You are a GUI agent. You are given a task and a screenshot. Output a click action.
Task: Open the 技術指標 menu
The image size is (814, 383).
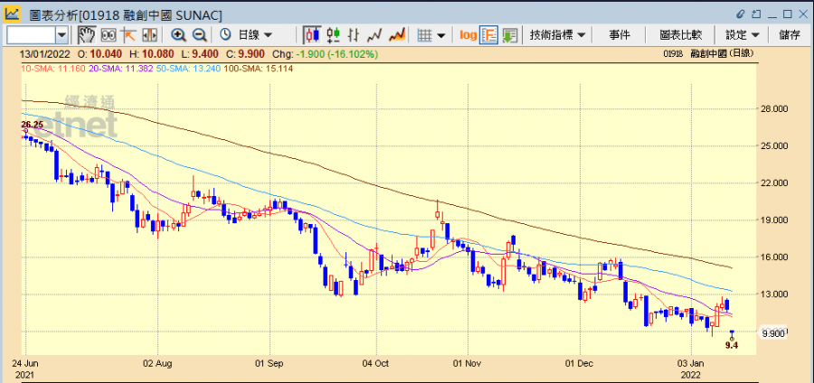pos(557,34)
